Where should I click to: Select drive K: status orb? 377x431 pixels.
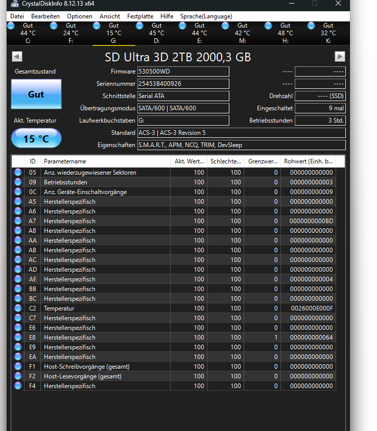(x=311, y=26)
